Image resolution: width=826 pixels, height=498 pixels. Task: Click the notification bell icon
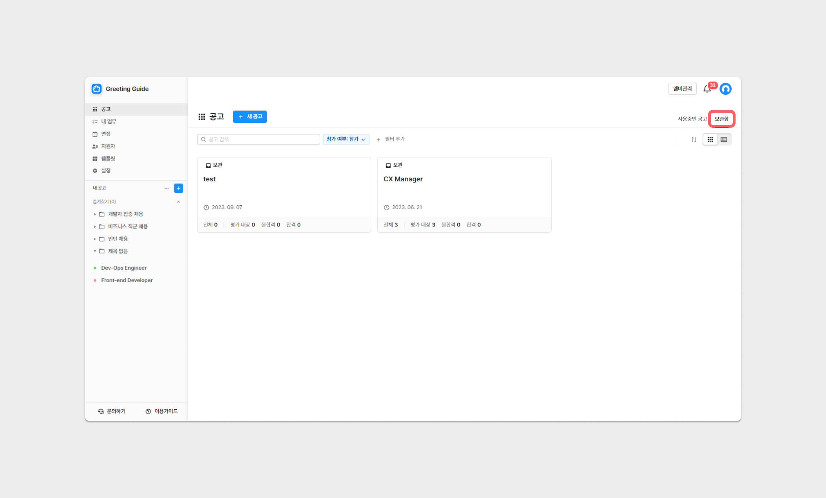pyautogui.click(x=707, y=89)
